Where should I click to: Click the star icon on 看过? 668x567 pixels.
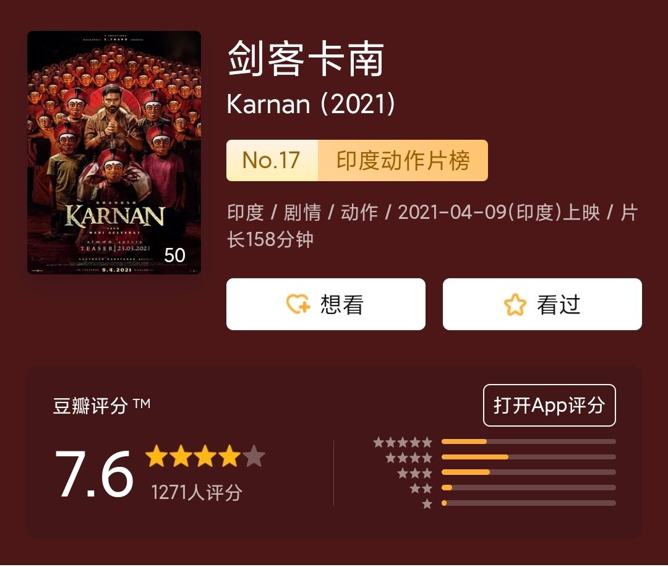515,305
